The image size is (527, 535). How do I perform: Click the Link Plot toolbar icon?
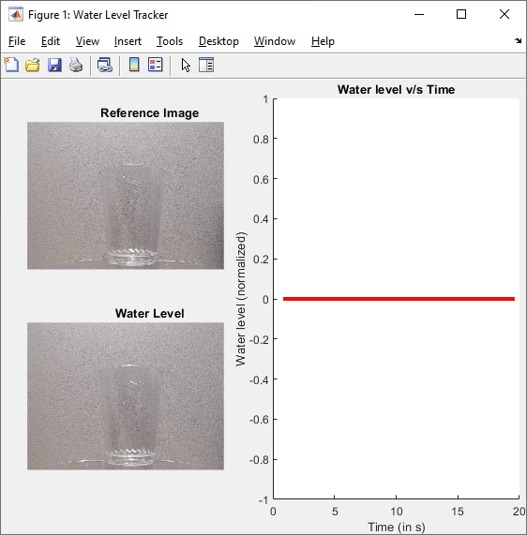click(104, 65)
